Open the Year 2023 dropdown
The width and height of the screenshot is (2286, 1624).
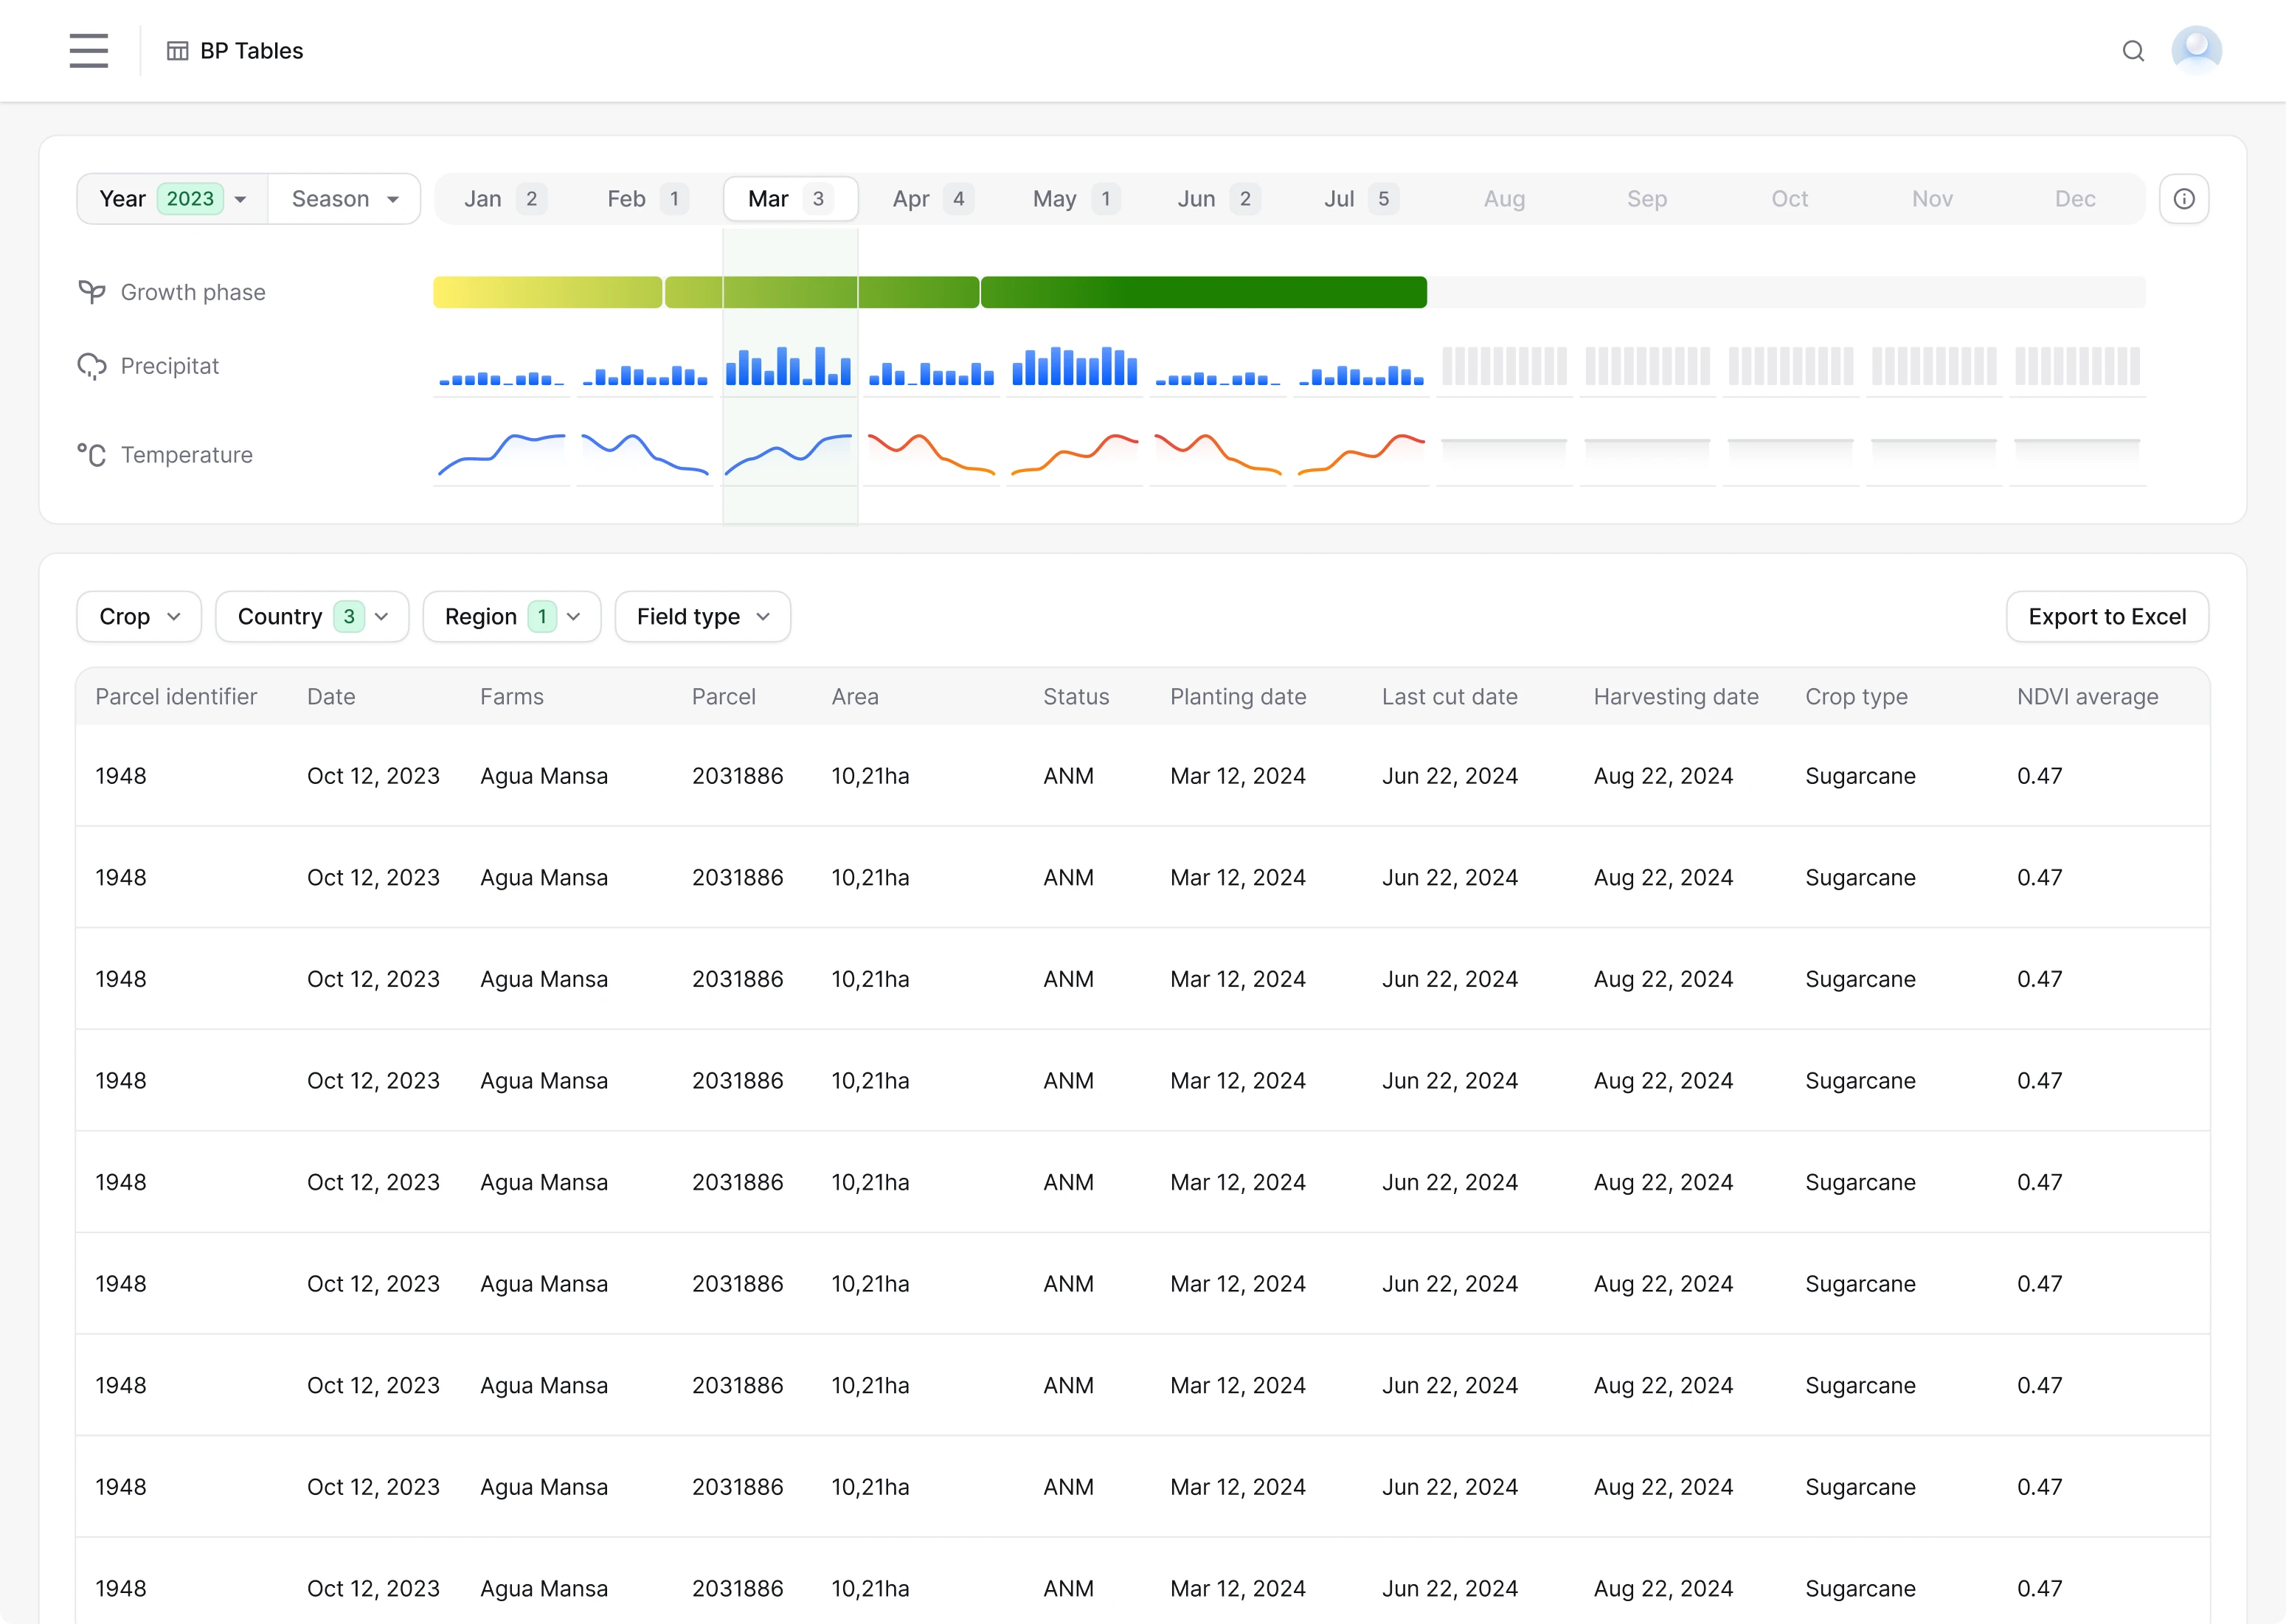(x=173, y=199)
